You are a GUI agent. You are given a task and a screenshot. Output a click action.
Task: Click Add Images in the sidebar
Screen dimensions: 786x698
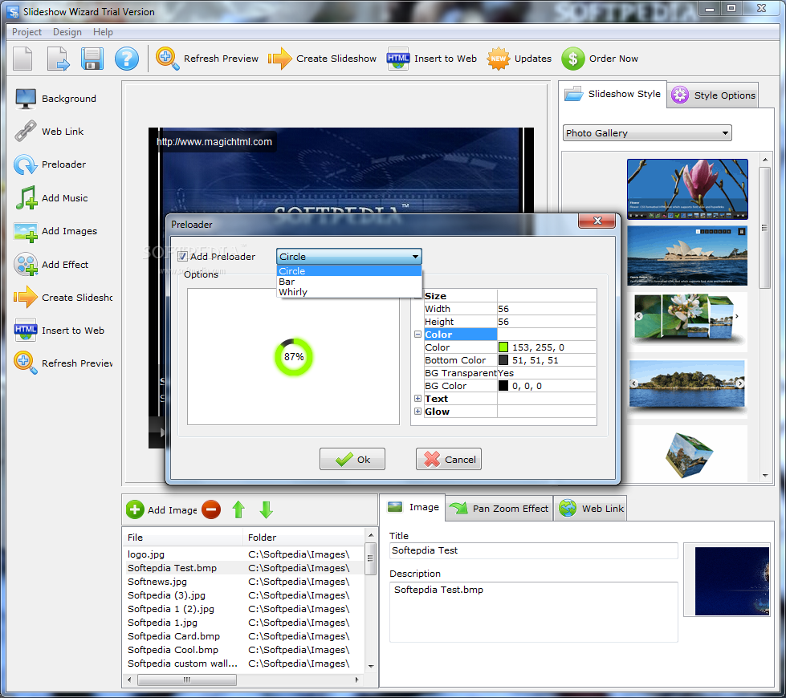pos(55,231)
